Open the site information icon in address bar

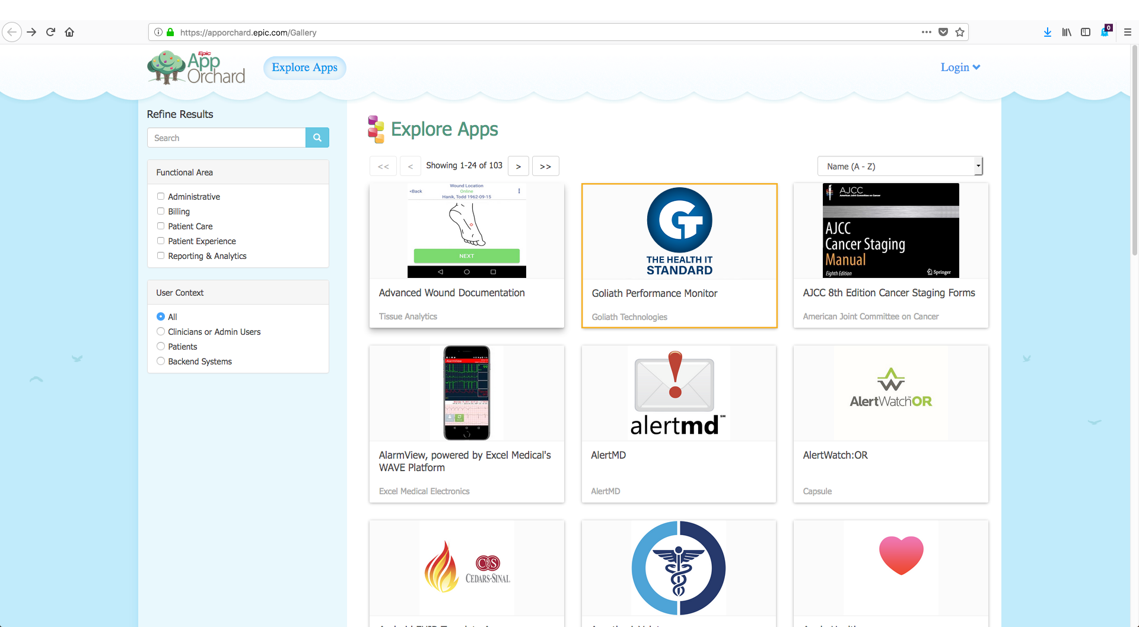[158, 32]
